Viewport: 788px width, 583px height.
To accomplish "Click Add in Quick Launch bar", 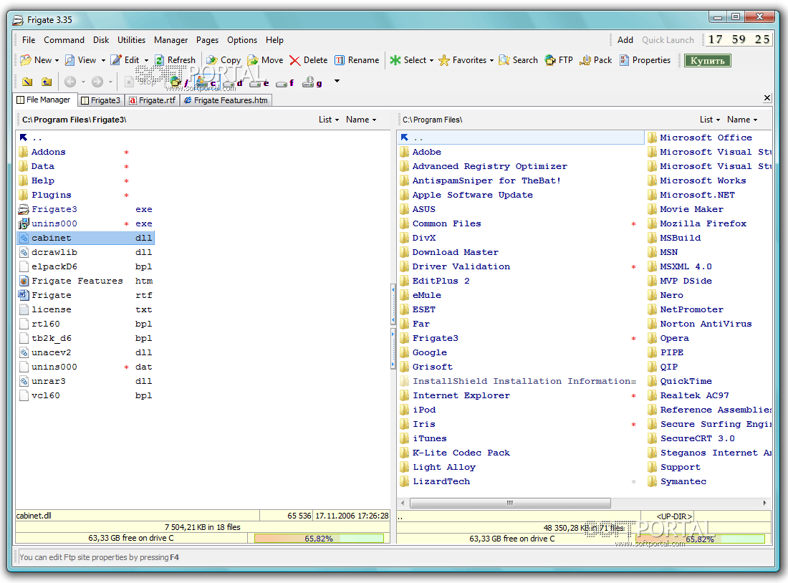I will pos(625,40).
